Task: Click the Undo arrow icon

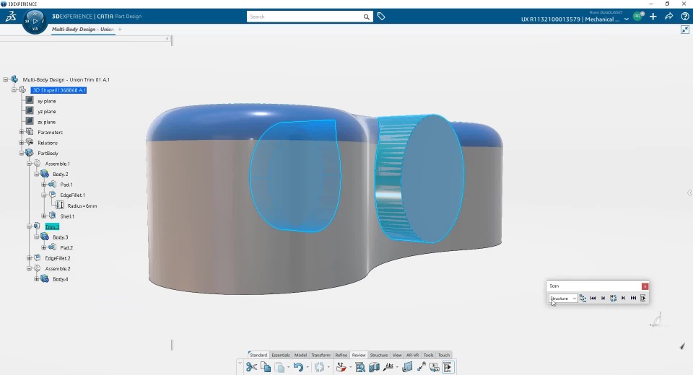Action: tap(298, 367)
